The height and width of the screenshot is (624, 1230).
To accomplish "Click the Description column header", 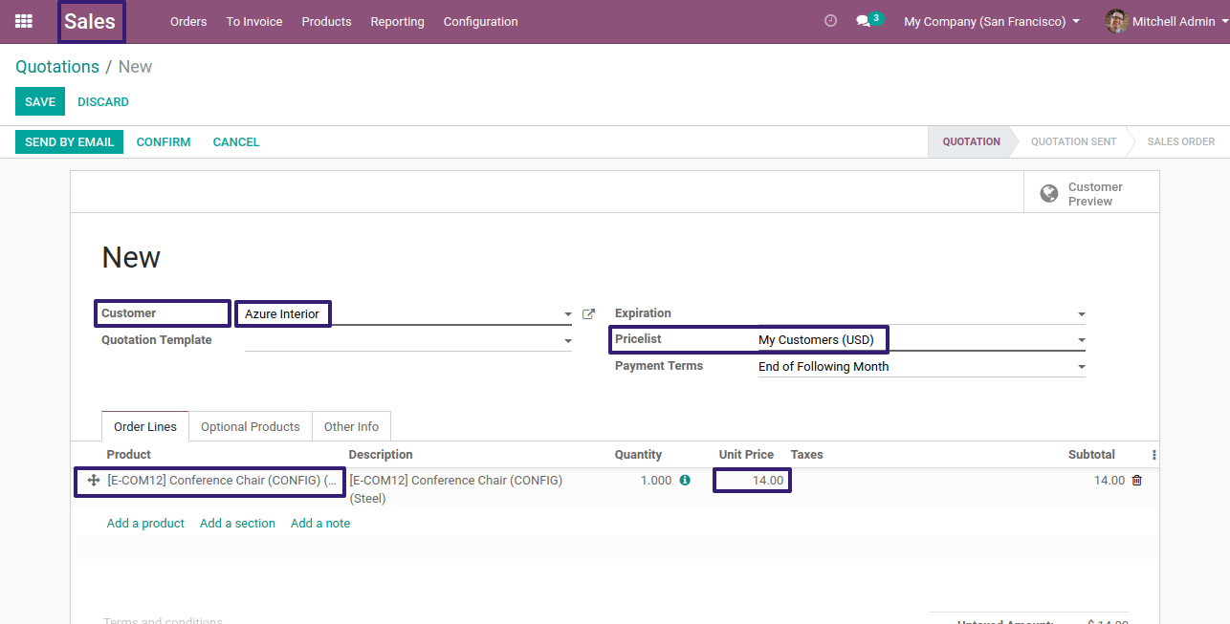I will pyautogui.click(x=381, y=455).
